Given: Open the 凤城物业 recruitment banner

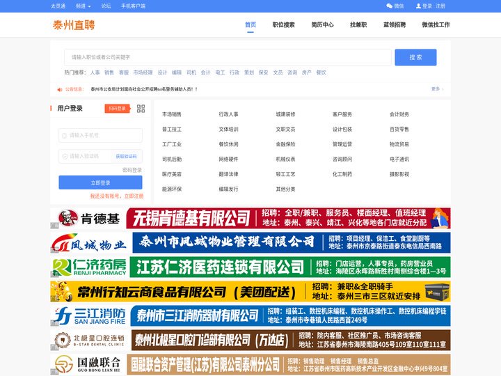Looking at the screenshot, I should click(x=250, y=243).
